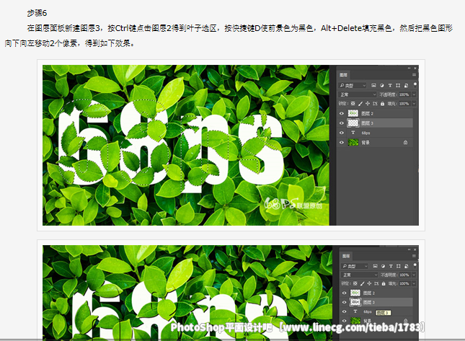This screenshot has width=465, height=341.
Task: Click type layer filter icon in first tutorial screenshot
Action: (390, 85)
